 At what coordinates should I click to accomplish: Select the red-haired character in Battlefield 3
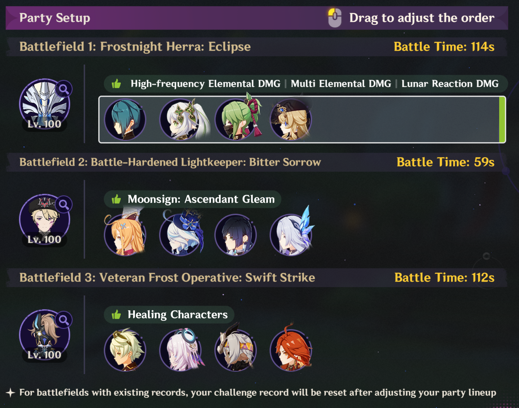pyautogui.click(x=291, y=350)
